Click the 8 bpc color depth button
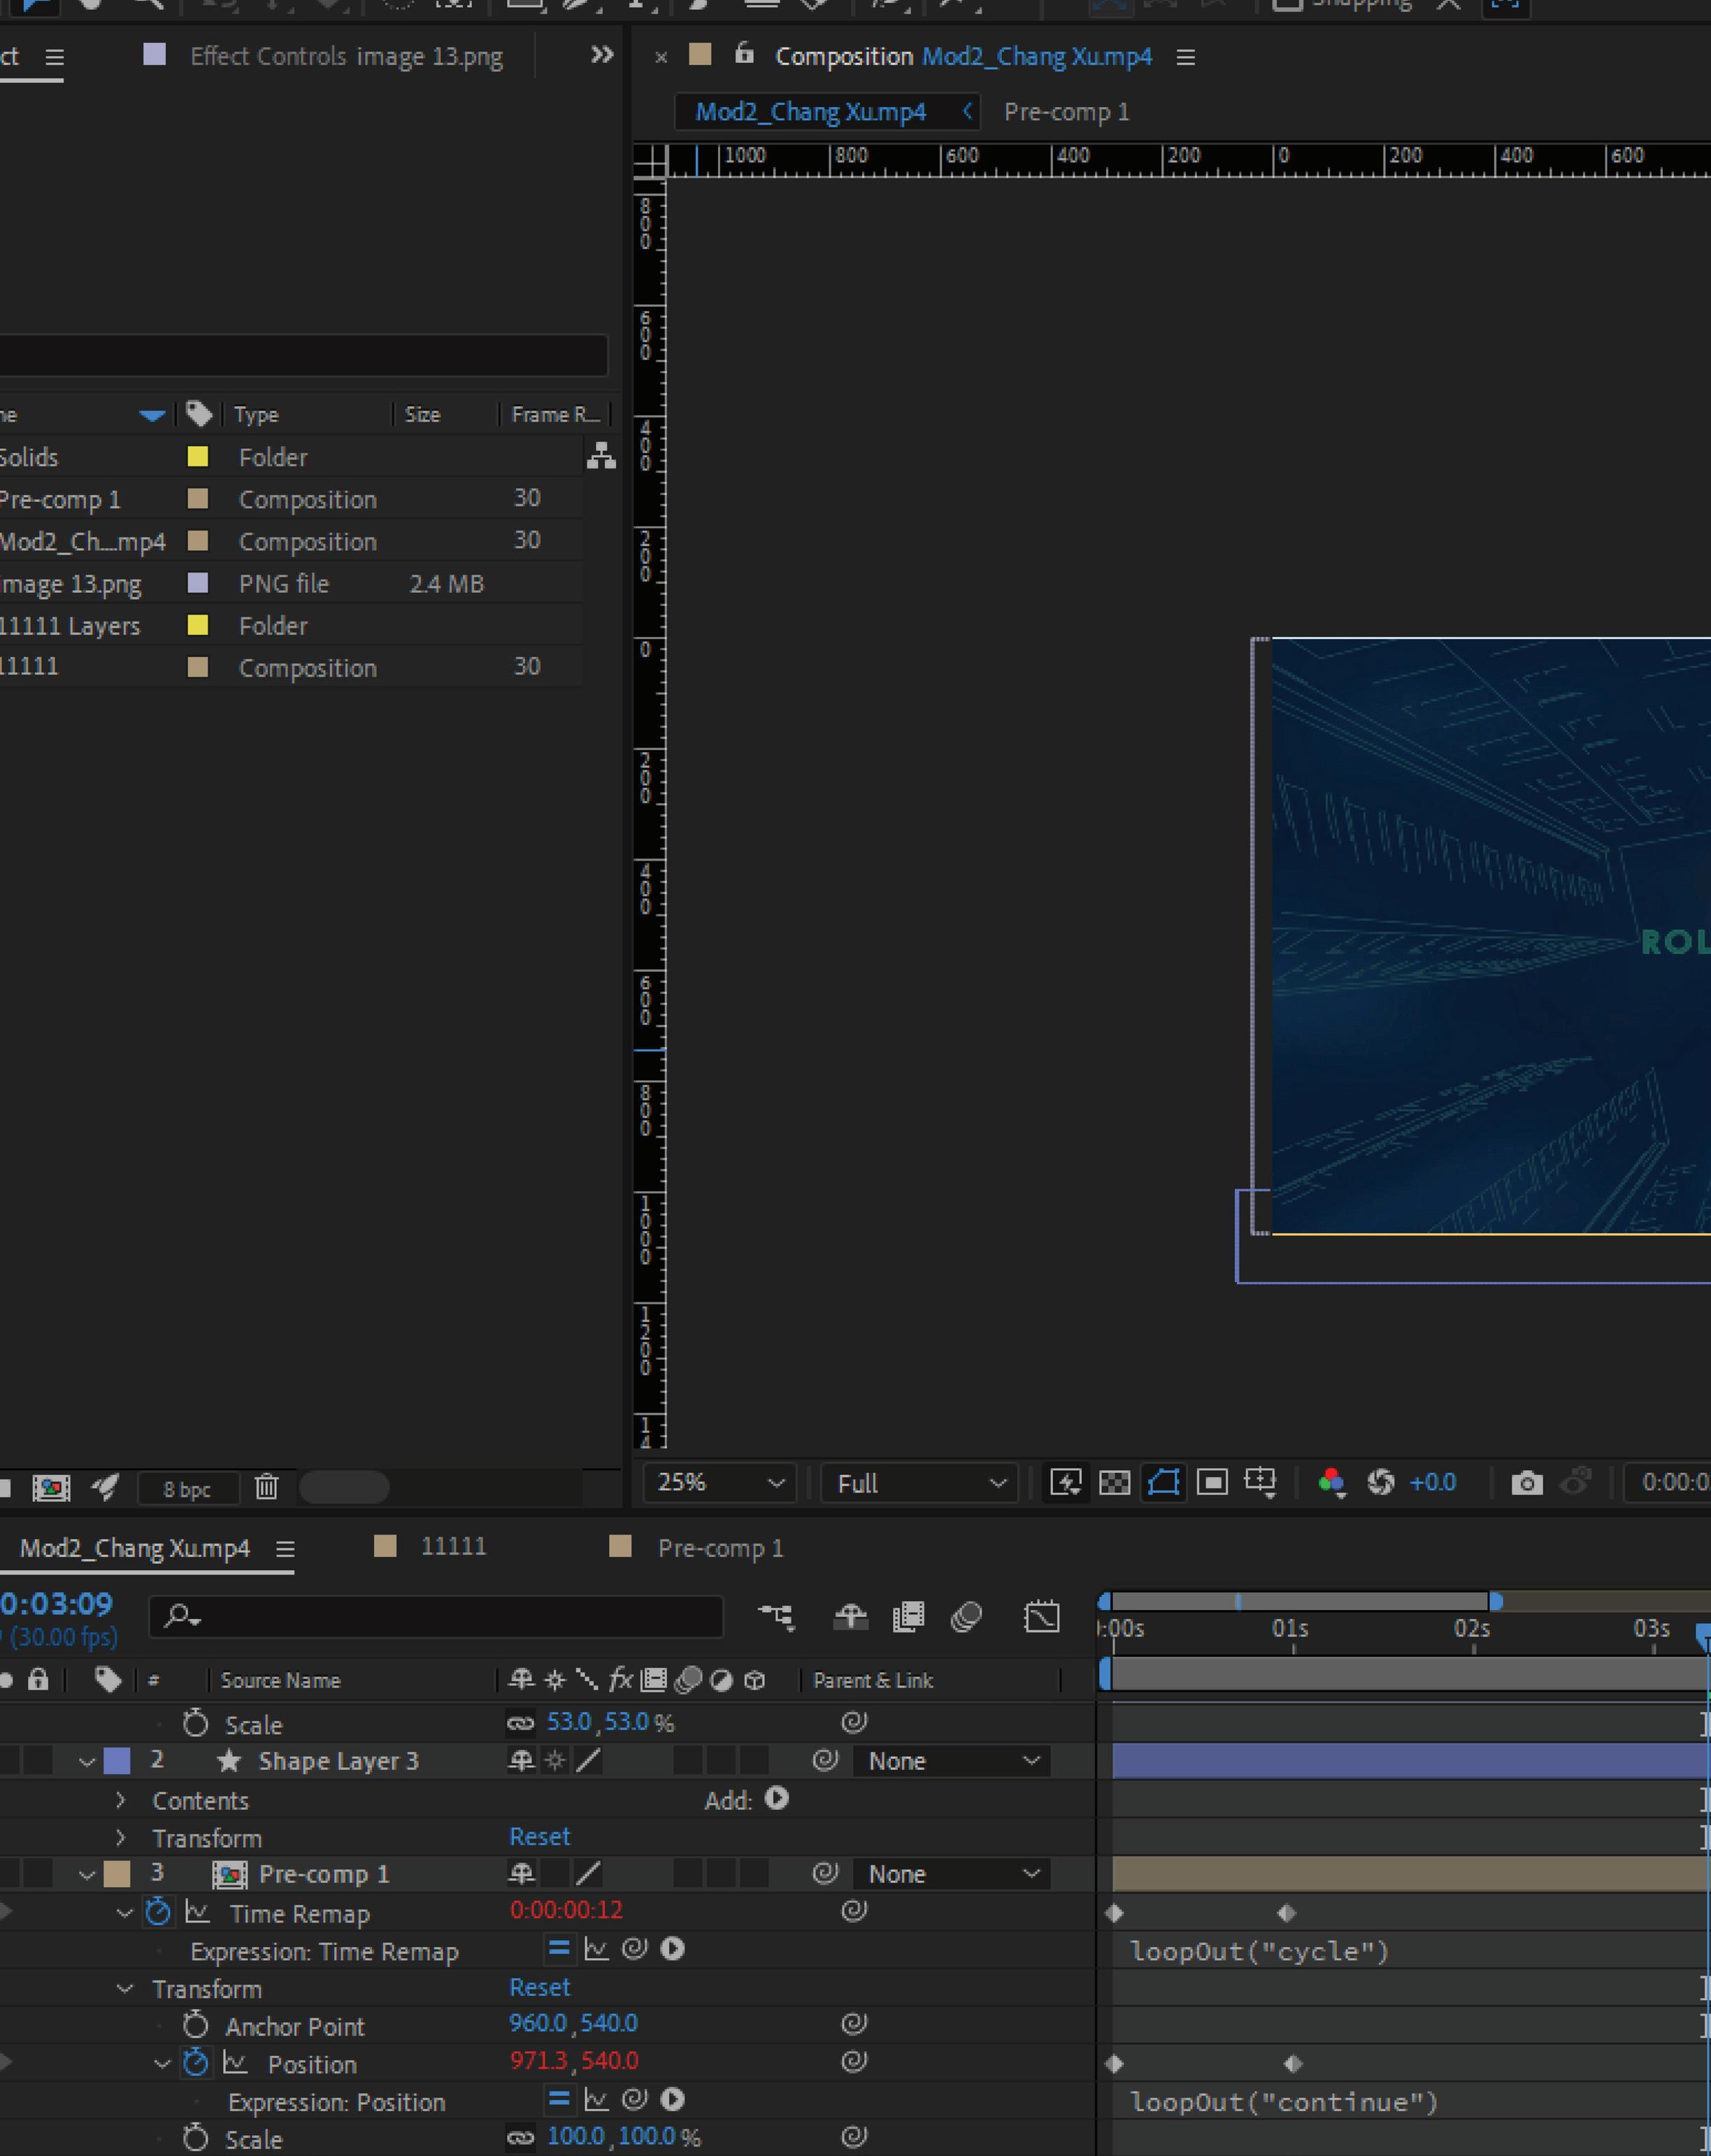1711x2156 pixels. click(187, 1489)
